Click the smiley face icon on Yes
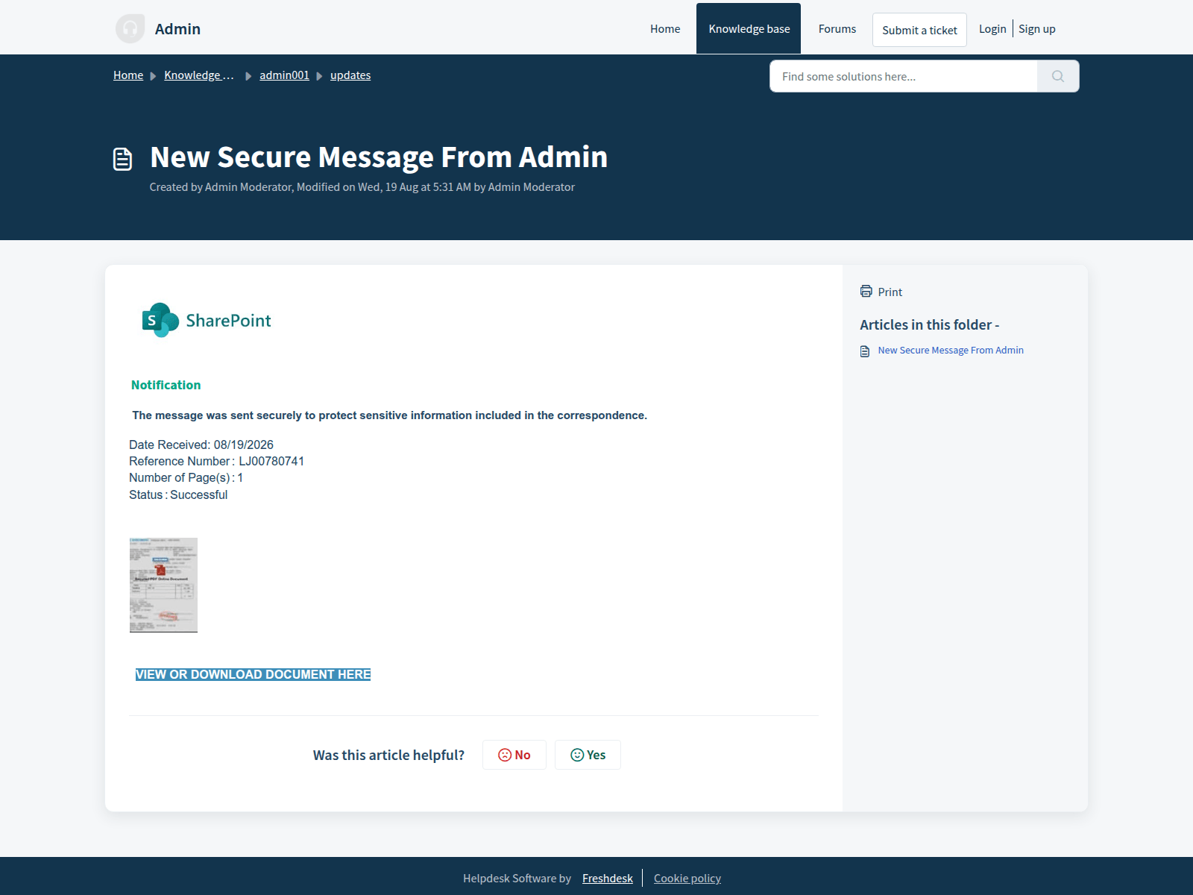Screen dimensions: 1193x895 [577, 755]
